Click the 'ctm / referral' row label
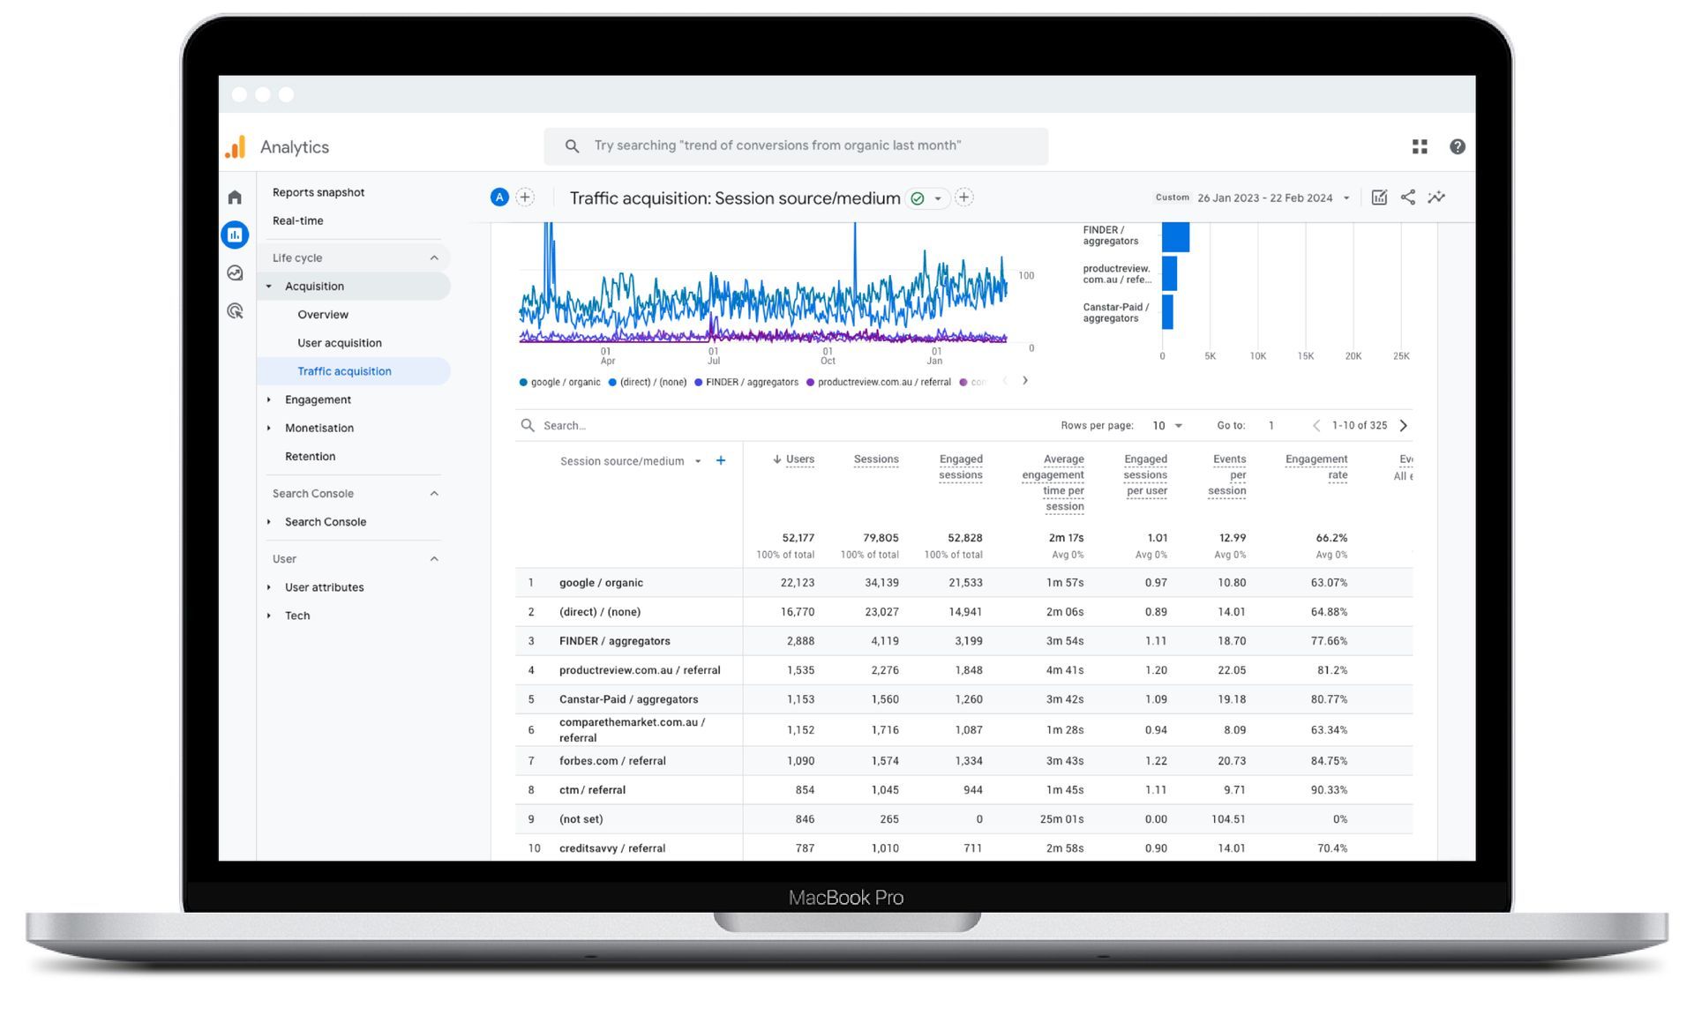The width and height of the screenshot is (1694, 1015). tap(592, 790)
